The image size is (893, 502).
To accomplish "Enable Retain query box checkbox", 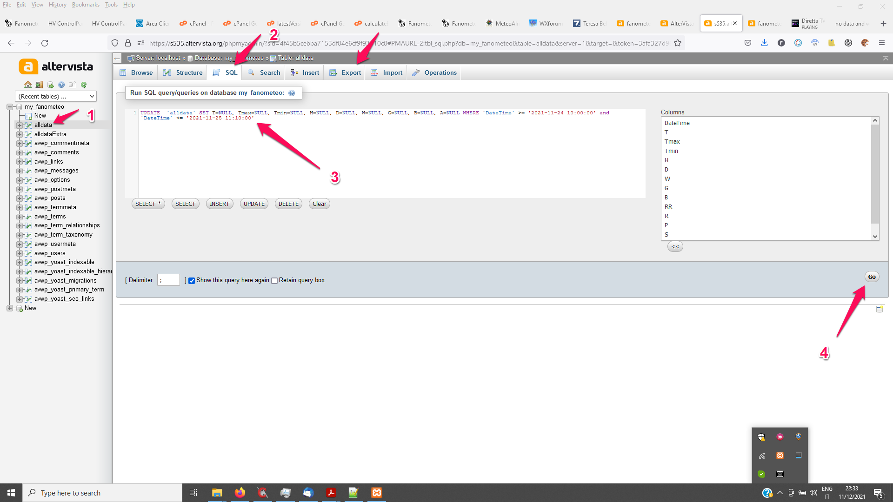I will click(x=274, y=281).
